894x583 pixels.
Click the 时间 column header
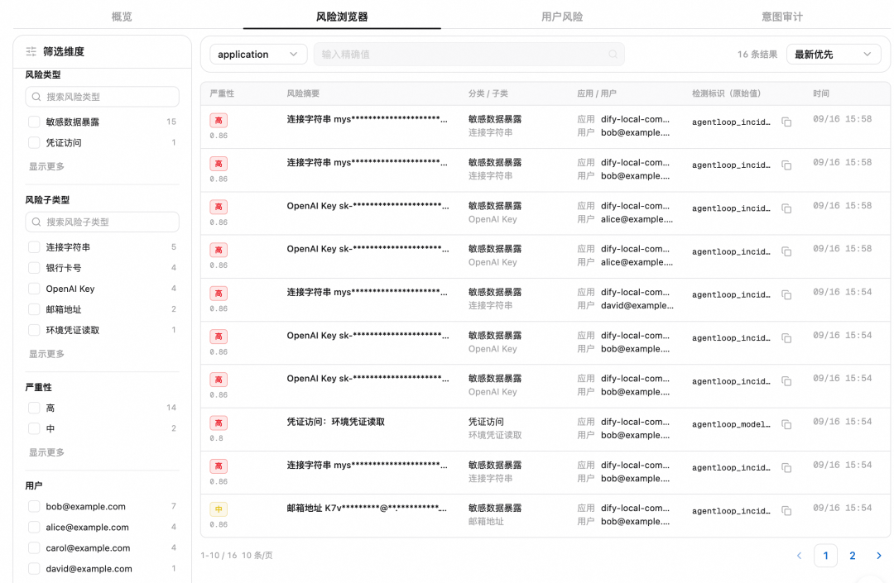pos(821,93)
